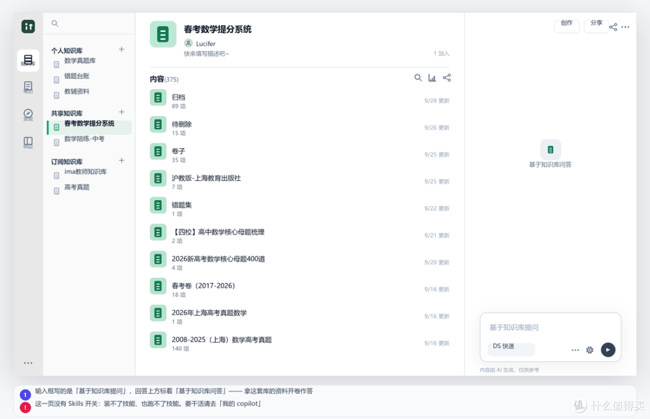Click the 错题集 folder icon
Image resolution: width=650 pixels, height=419 pixels.
[x=158, y=205]
